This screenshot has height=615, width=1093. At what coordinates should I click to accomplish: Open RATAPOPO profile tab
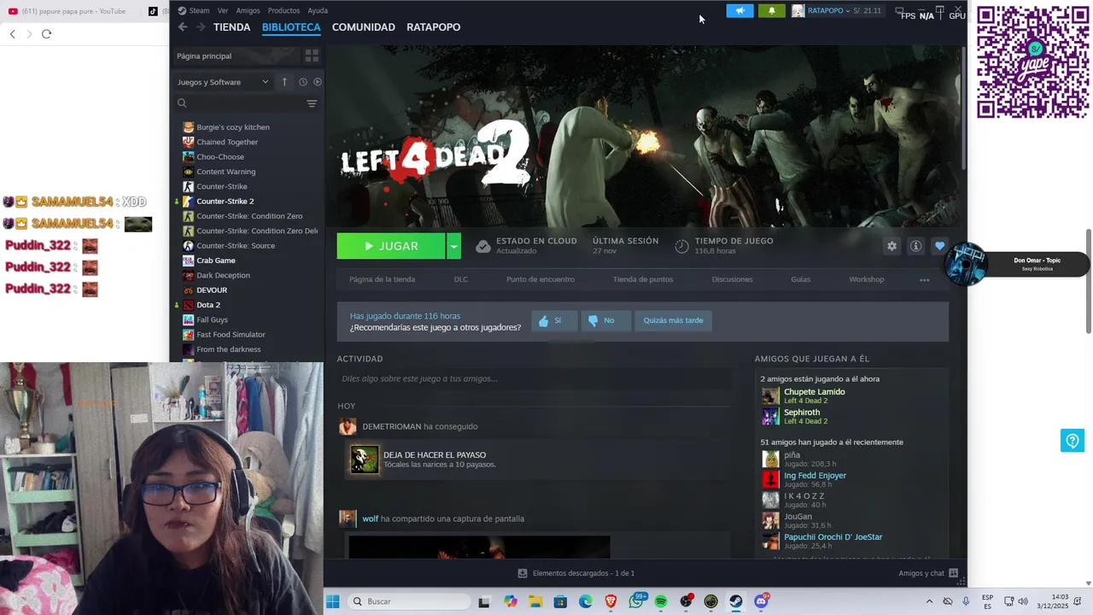click(x=433, y=27)
